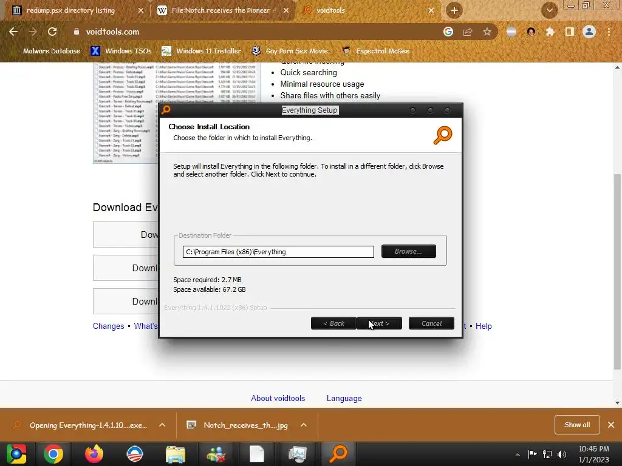Click the 'Choose Install Location' heading
This screenshot has height=466, width=622.
point(209,127)
